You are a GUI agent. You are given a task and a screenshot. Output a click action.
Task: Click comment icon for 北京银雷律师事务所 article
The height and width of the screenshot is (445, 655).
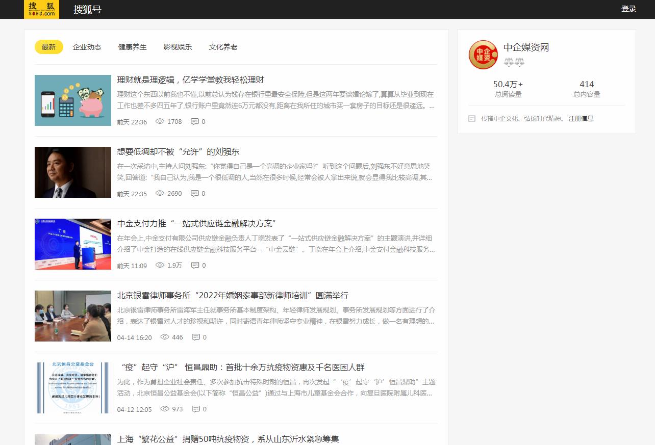pyautogui.click(x=196, y=337)
